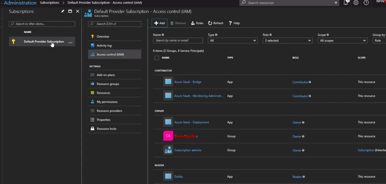Screen dimensions: 386x184
Task: Click the key icon for Default Provider Subscription
Action: [x=13, y=41]
